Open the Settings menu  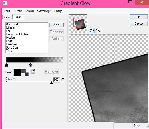[x=44, y=11]
